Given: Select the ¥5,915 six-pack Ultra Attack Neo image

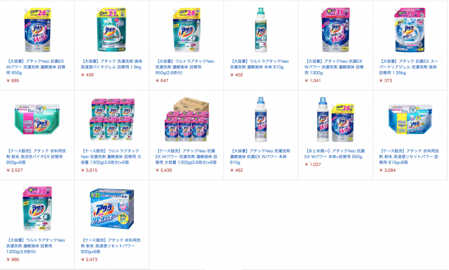Looking at the screenshot, I should [112, 119].
